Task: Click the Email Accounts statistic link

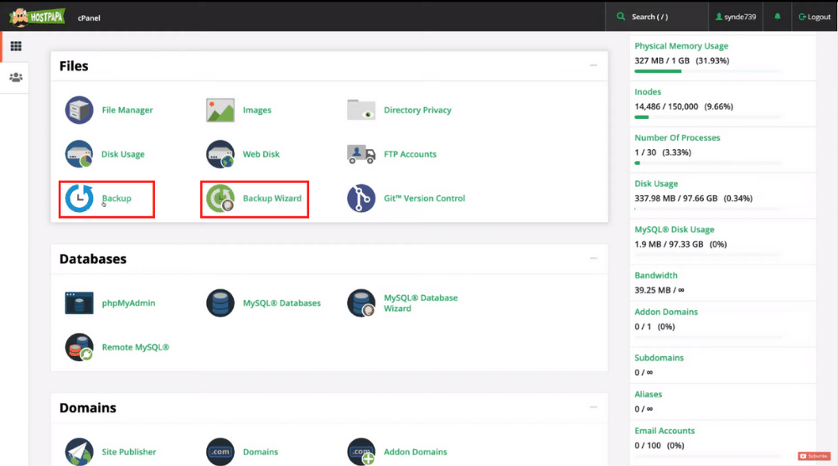Action: 665,431
